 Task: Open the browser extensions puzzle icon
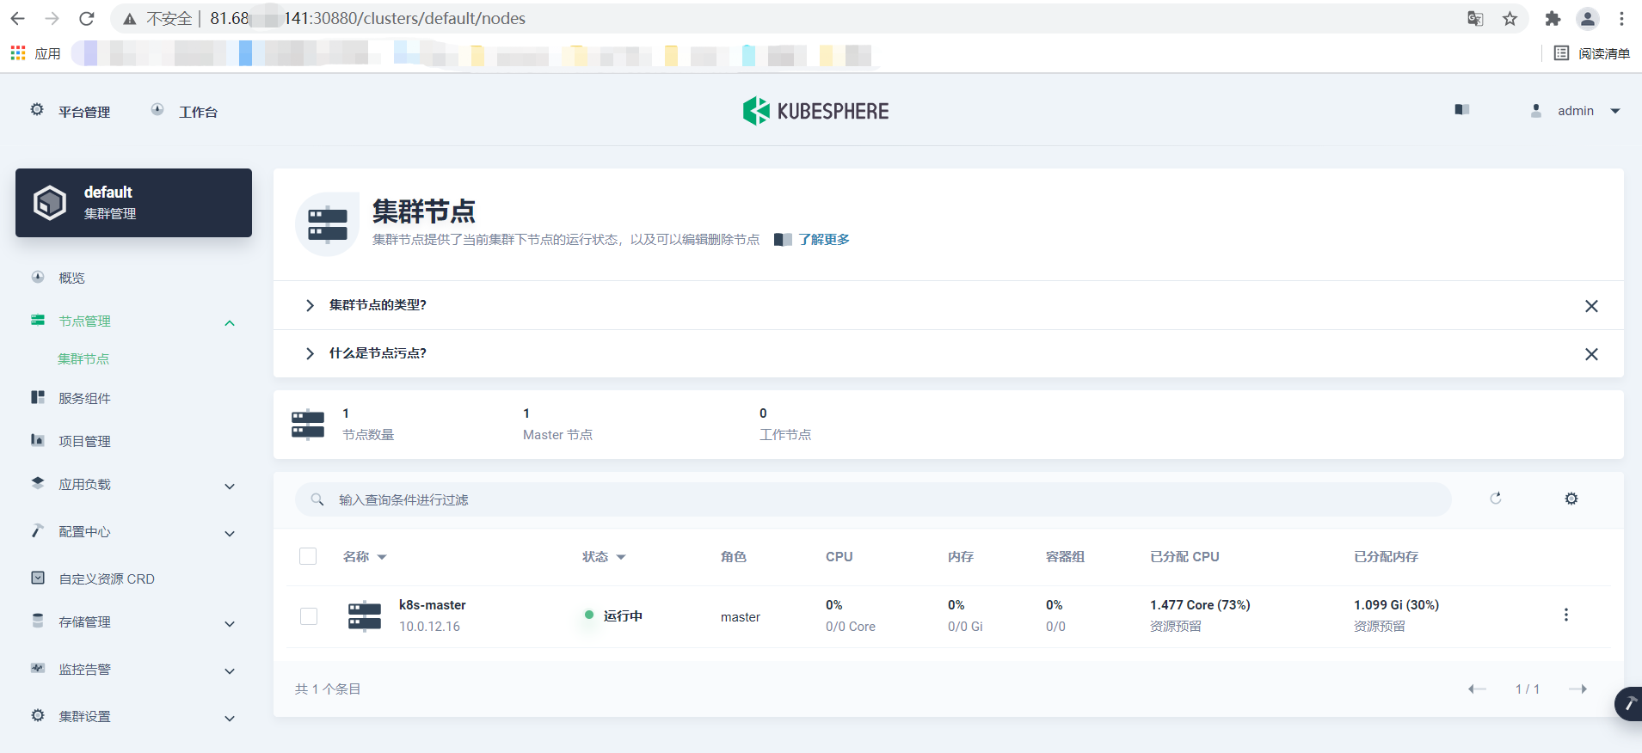[1553, 19]
